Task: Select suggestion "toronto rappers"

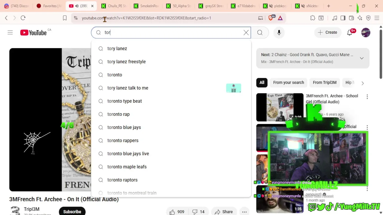Action: point(171,140)
